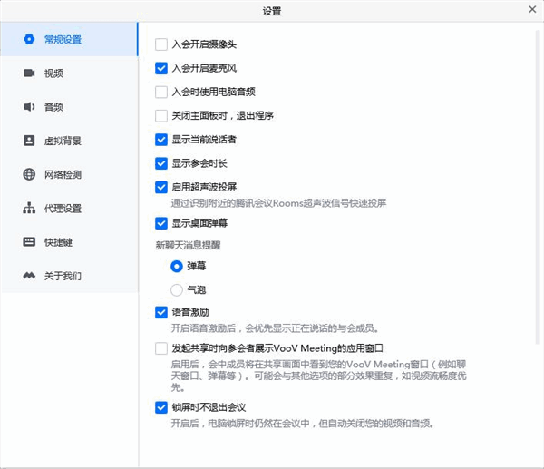Open the 视频 settings tab
The width and height of the screenshot is (544, 469).
click(x=54, y=73)
